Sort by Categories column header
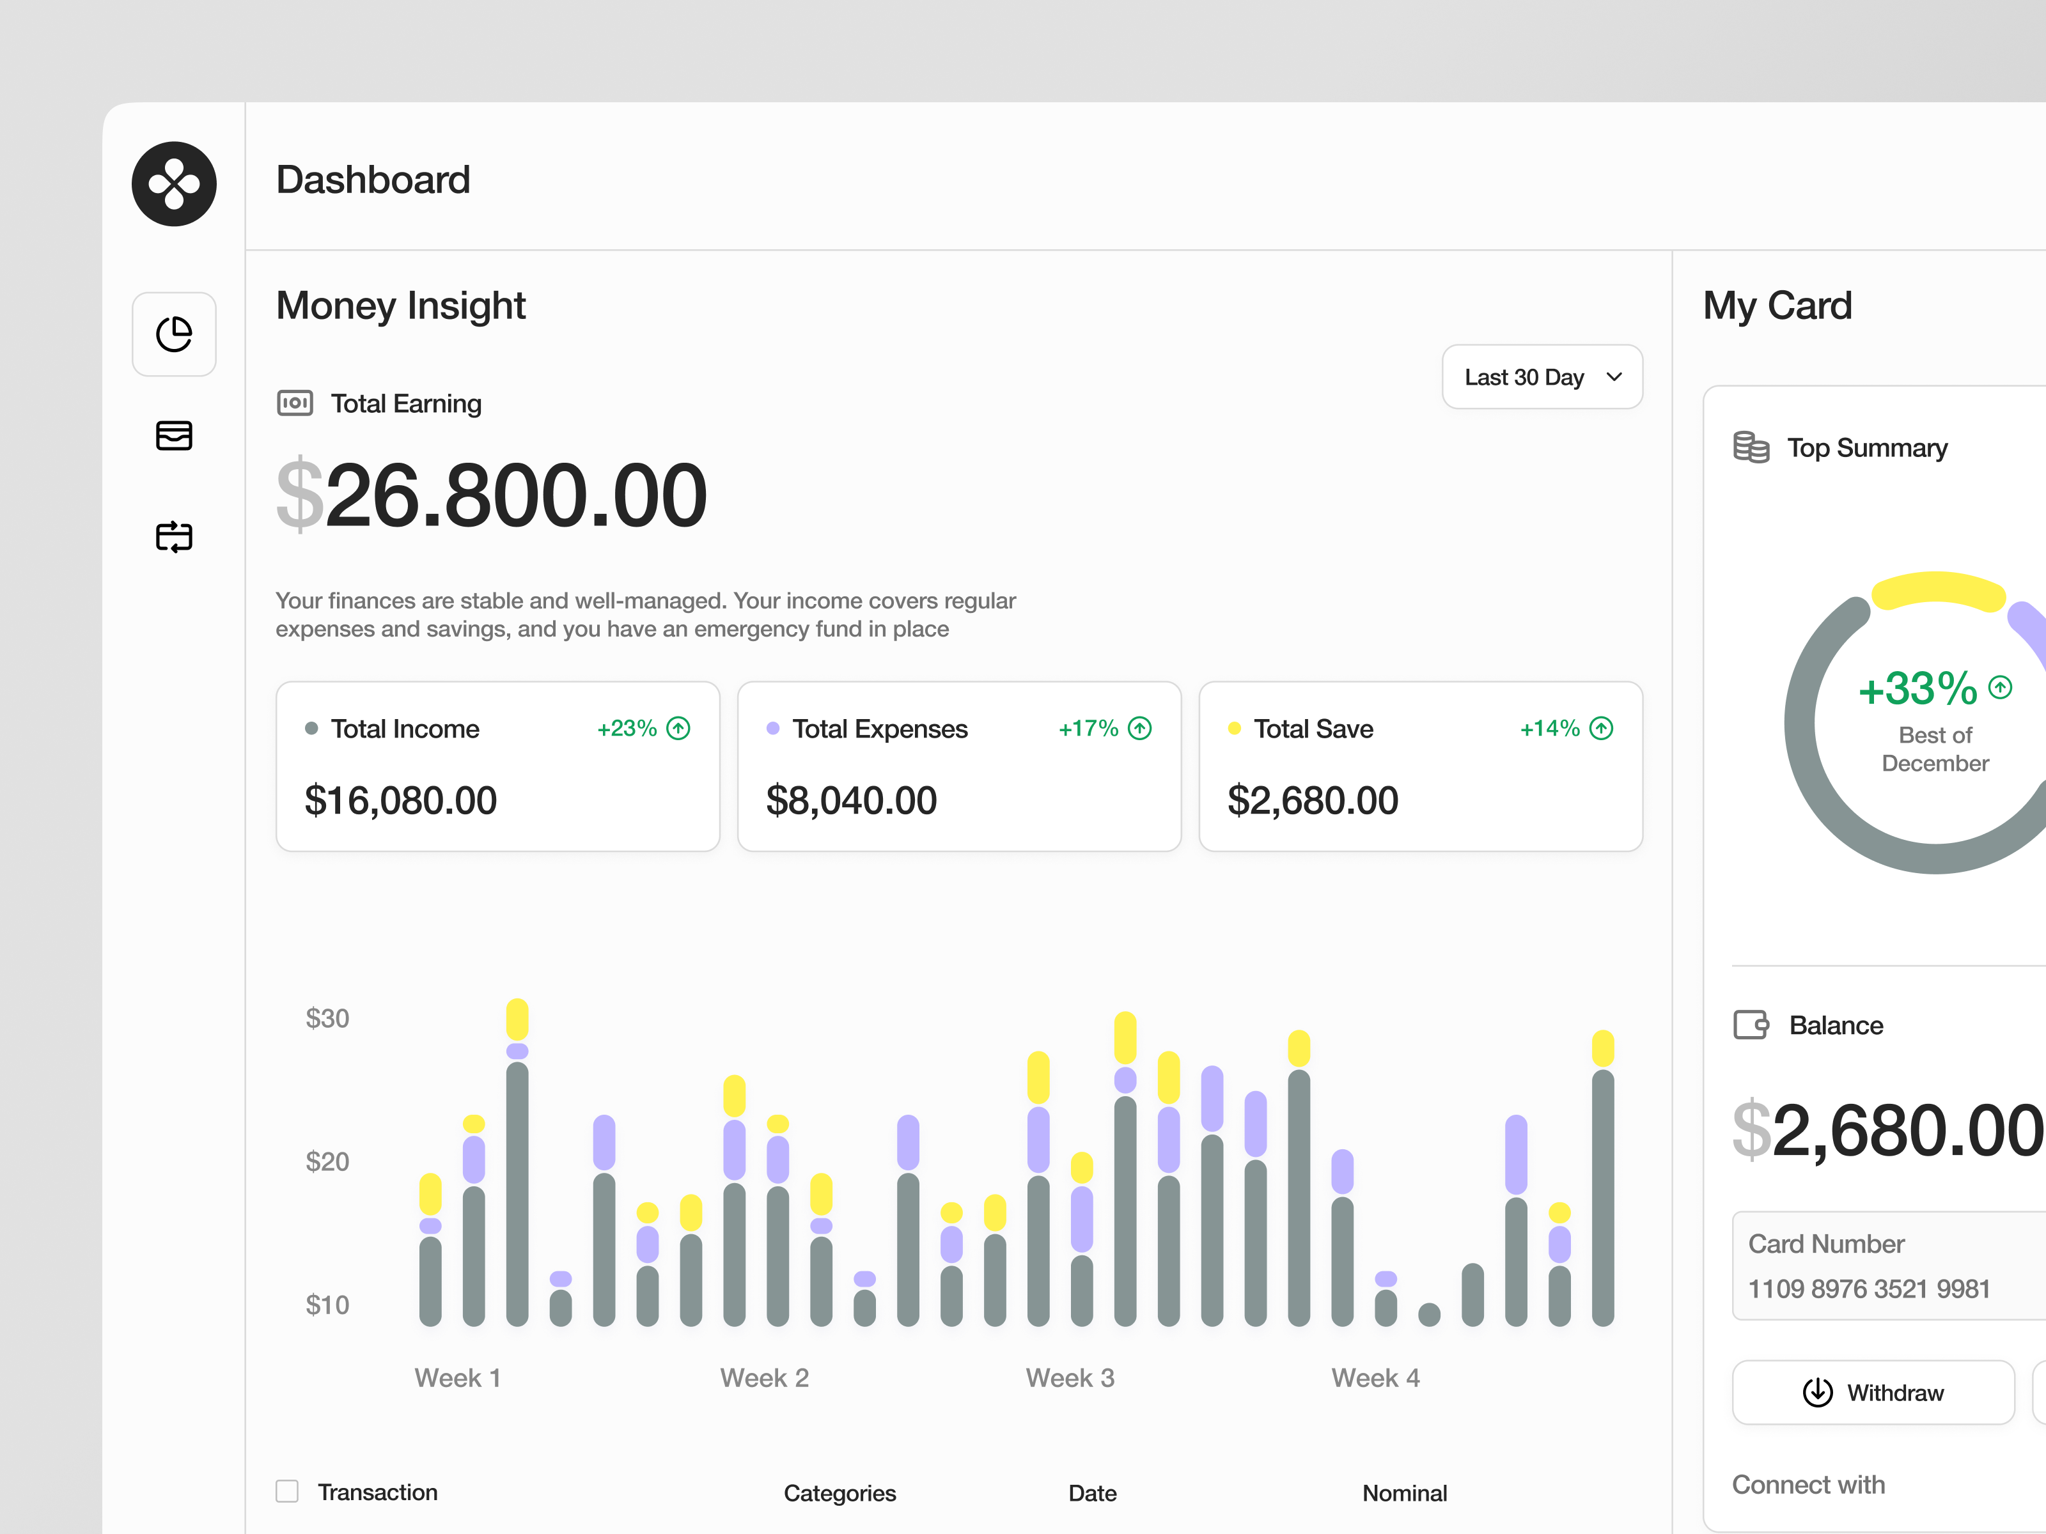The height and width of the screenshot is (1534, 2046). tap(839, 1492)
